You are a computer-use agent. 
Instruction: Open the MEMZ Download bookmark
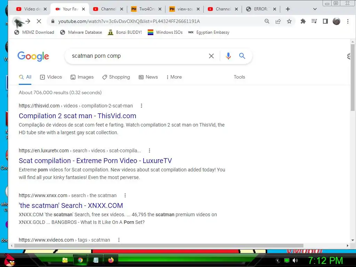pyautogui.click(x=34, y=32)
